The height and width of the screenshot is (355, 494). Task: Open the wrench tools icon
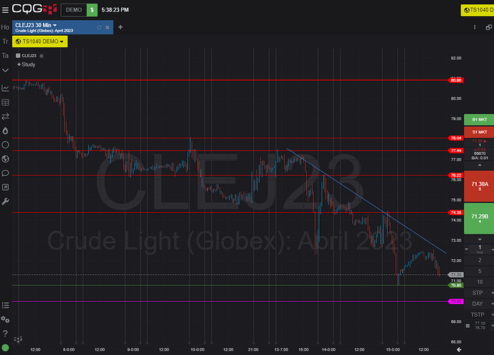click(x=5, y=202)
